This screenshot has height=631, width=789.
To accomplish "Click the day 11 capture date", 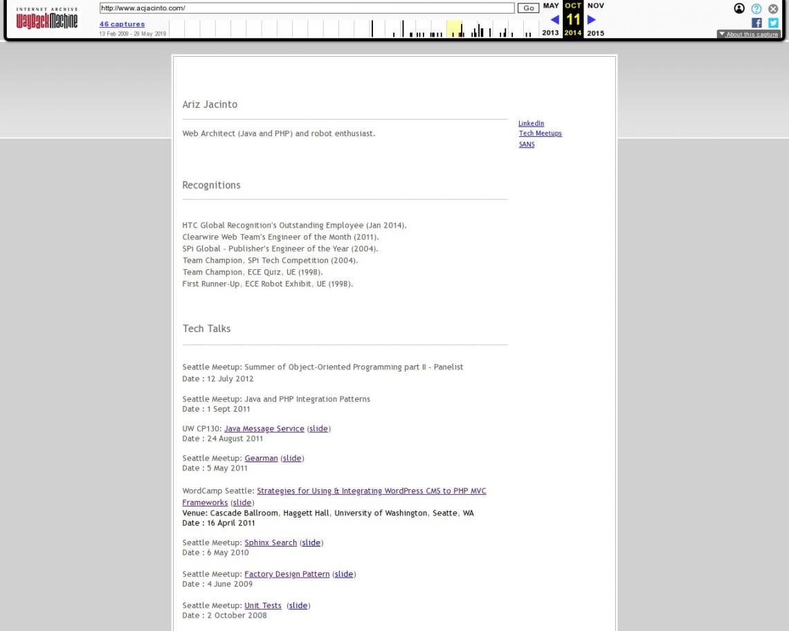I will 573,19.
